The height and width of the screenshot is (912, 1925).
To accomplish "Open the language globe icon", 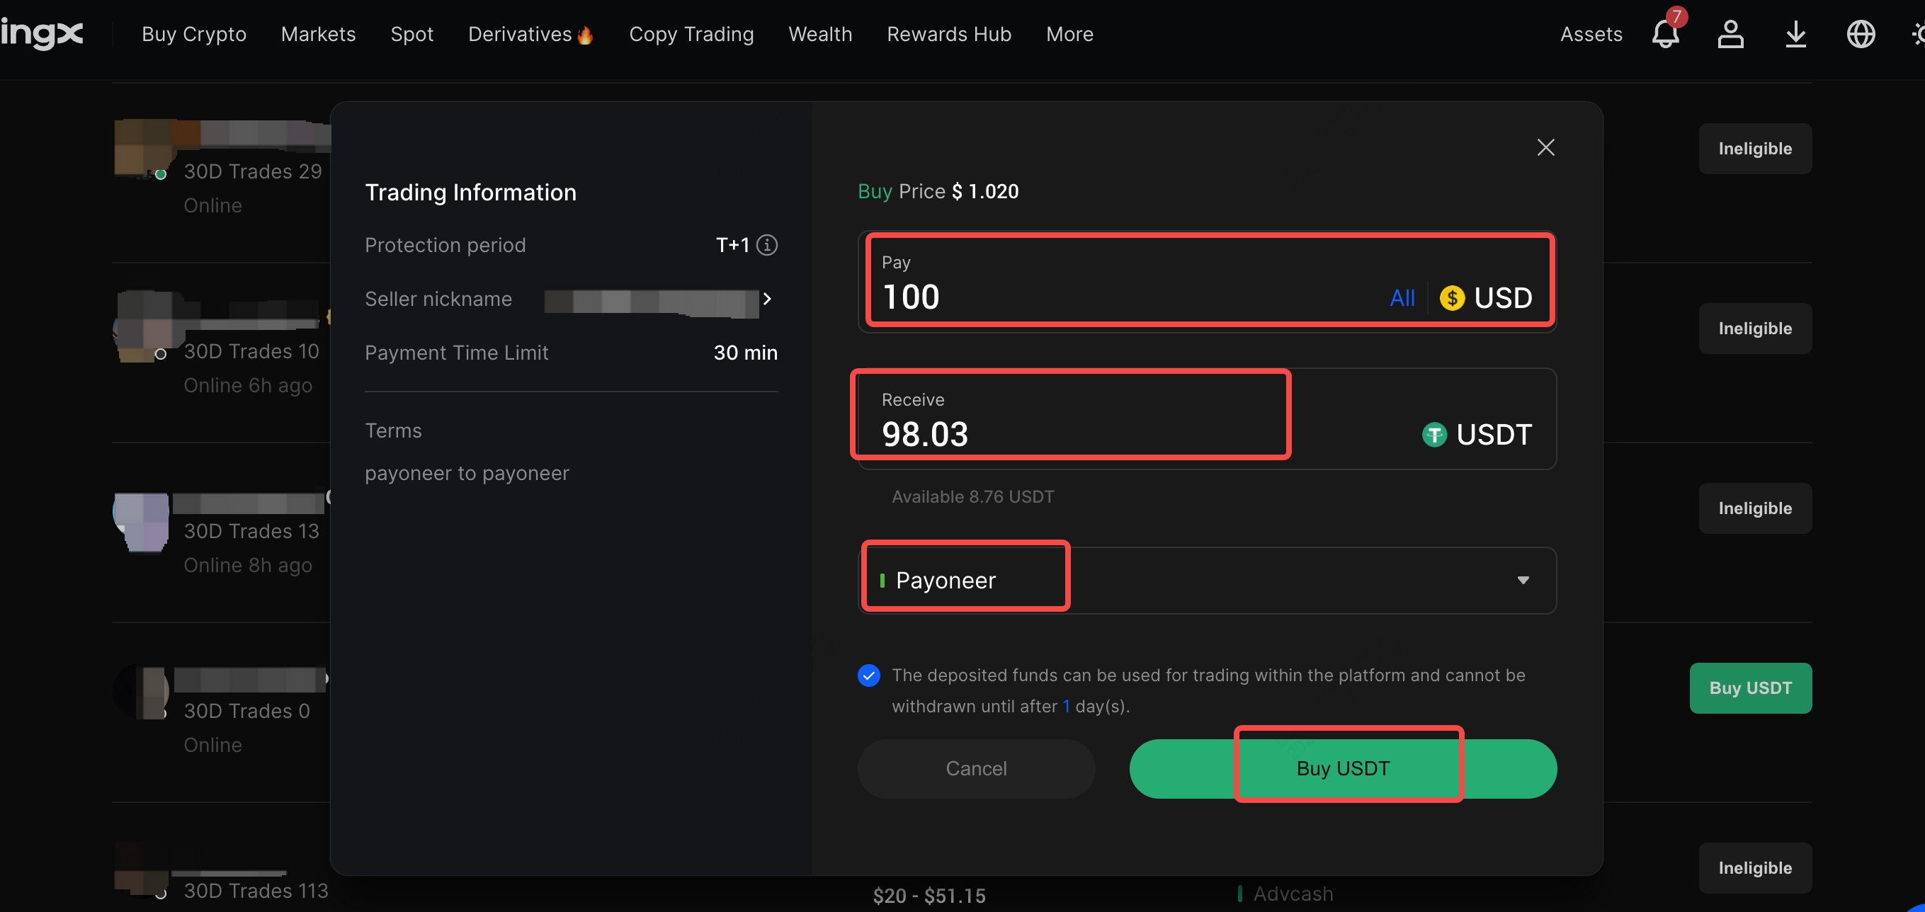I will pyautogui.click(x=1860, y=33).
